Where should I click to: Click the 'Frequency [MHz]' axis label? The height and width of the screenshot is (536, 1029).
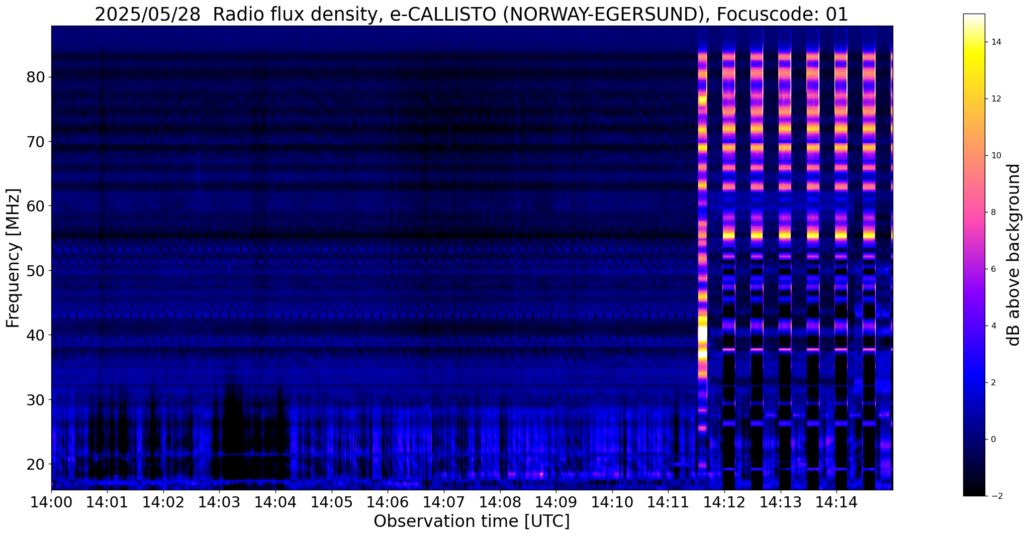click(13, 258)
